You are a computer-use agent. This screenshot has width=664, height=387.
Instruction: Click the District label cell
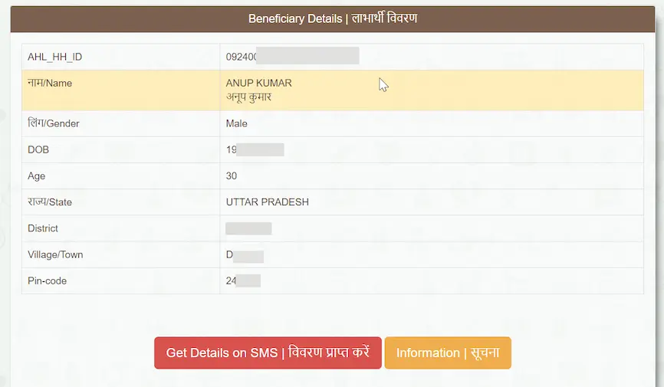(120, 228)
